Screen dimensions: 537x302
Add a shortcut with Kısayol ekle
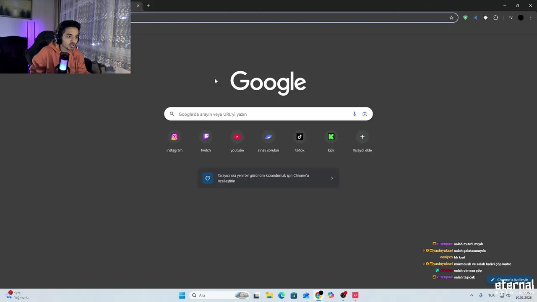pyautogui.click(x=362, y=141)
